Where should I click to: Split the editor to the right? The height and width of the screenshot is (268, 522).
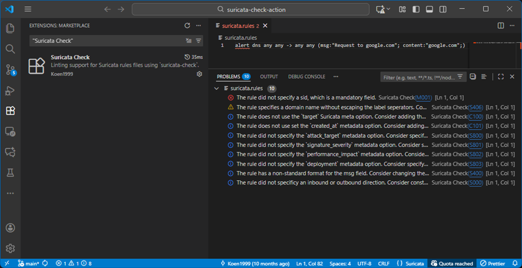point(501,25)
